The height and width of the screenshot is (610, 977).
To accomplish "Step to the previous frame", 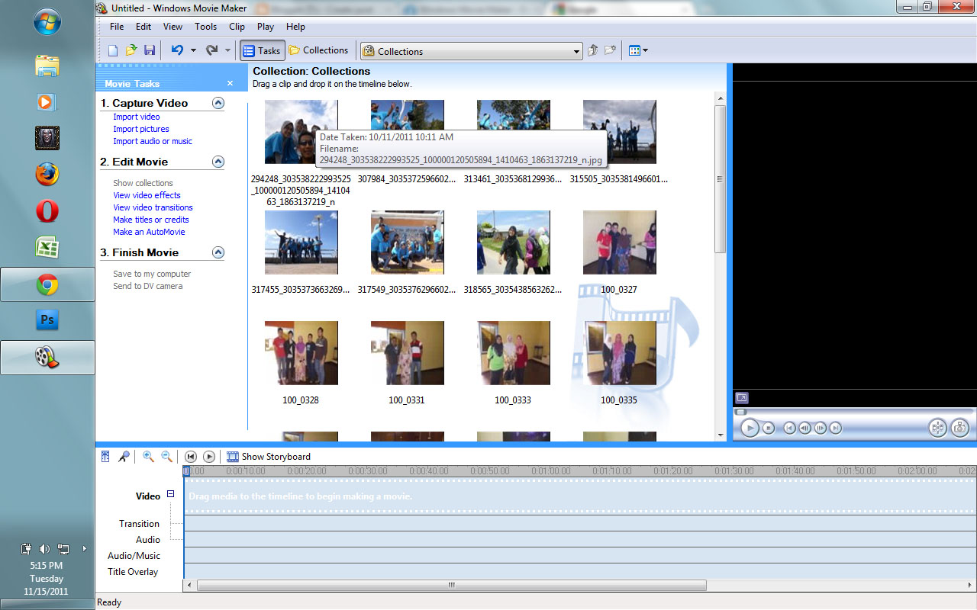I will [805, 428].
